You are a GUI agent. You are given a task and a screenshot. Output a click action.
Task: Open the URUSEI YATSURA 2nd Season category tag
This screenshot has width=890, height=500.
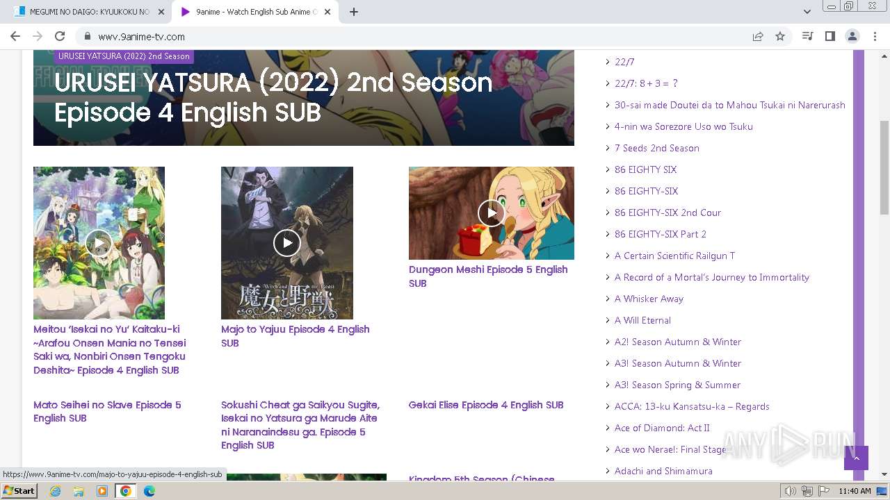[124, 56]
